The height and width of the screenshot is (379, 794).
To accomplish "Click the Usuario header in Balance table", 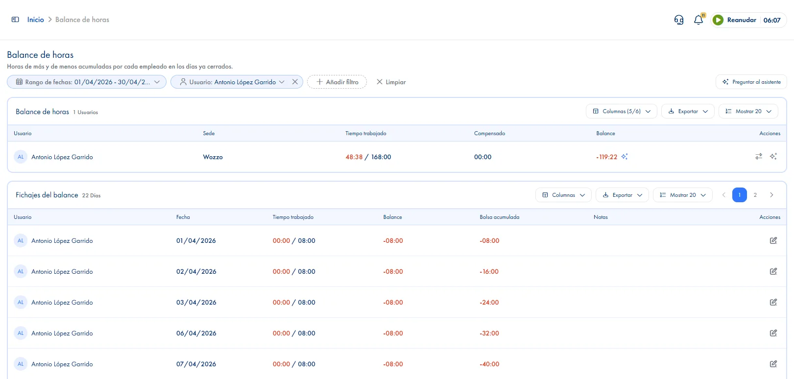I will click(23, 133).
